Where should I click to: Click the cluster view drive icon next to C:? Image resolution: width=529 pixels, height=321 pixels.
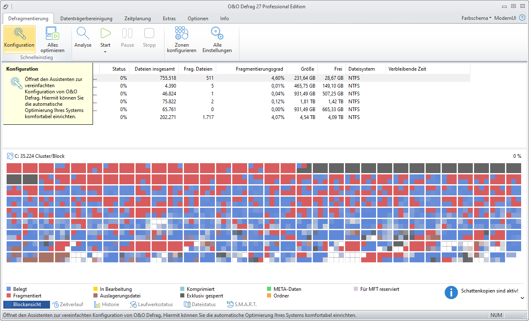pos(10,156)
